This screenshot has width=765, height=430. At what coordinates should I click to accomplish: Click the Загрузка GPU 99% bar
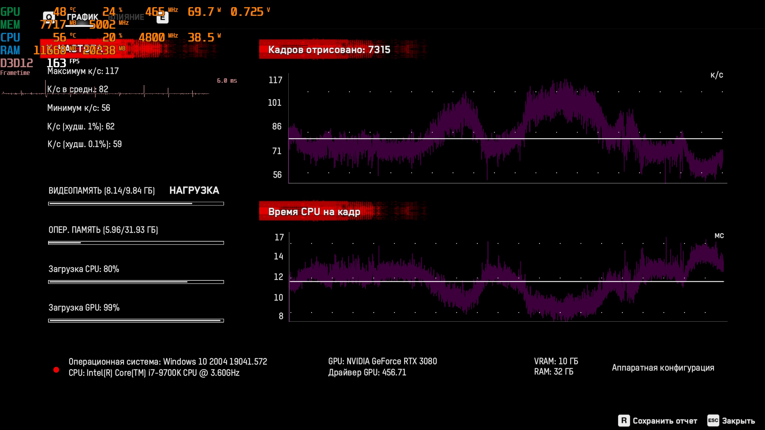coord(136,320)
